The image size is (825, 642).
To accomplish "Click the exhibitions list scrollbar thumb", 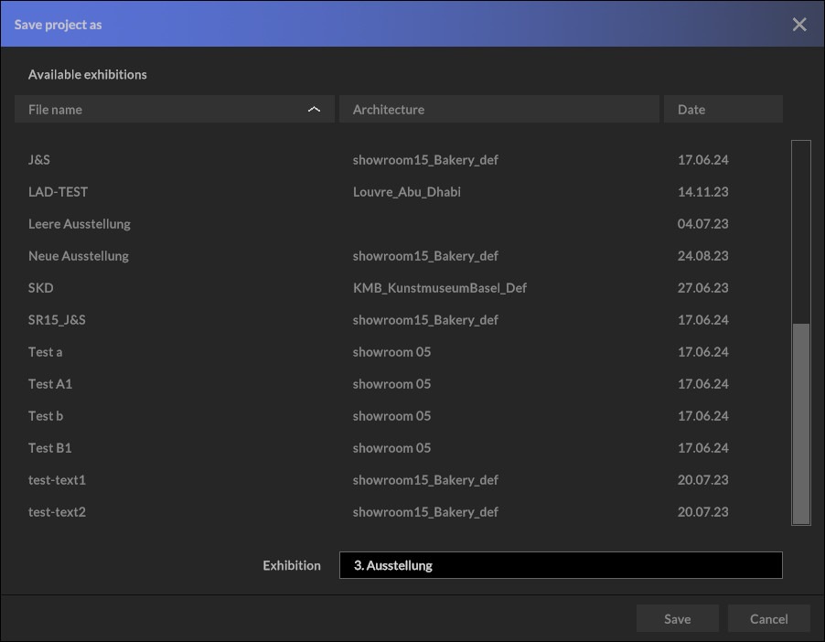I will point(801,423).
